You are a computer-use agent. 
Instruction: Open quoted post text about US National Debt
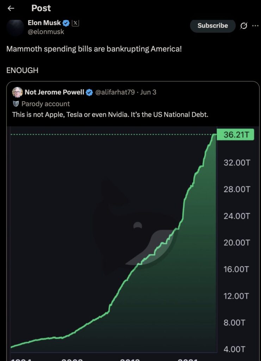click(110, 115)
